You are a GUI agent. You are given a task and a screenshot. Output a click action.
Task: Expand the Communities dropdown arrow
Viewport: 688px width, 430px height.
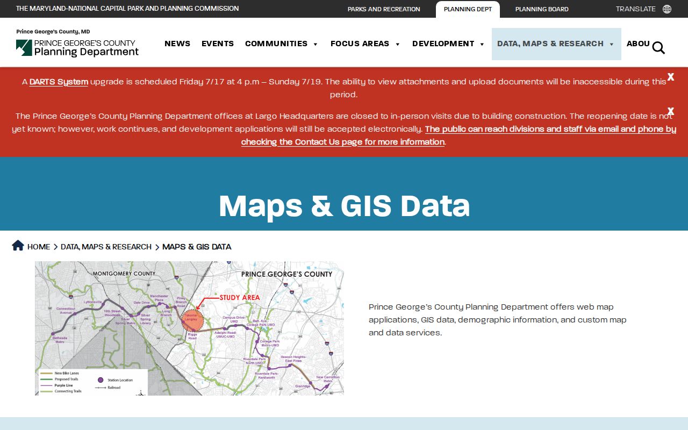(x=316, y=44)
